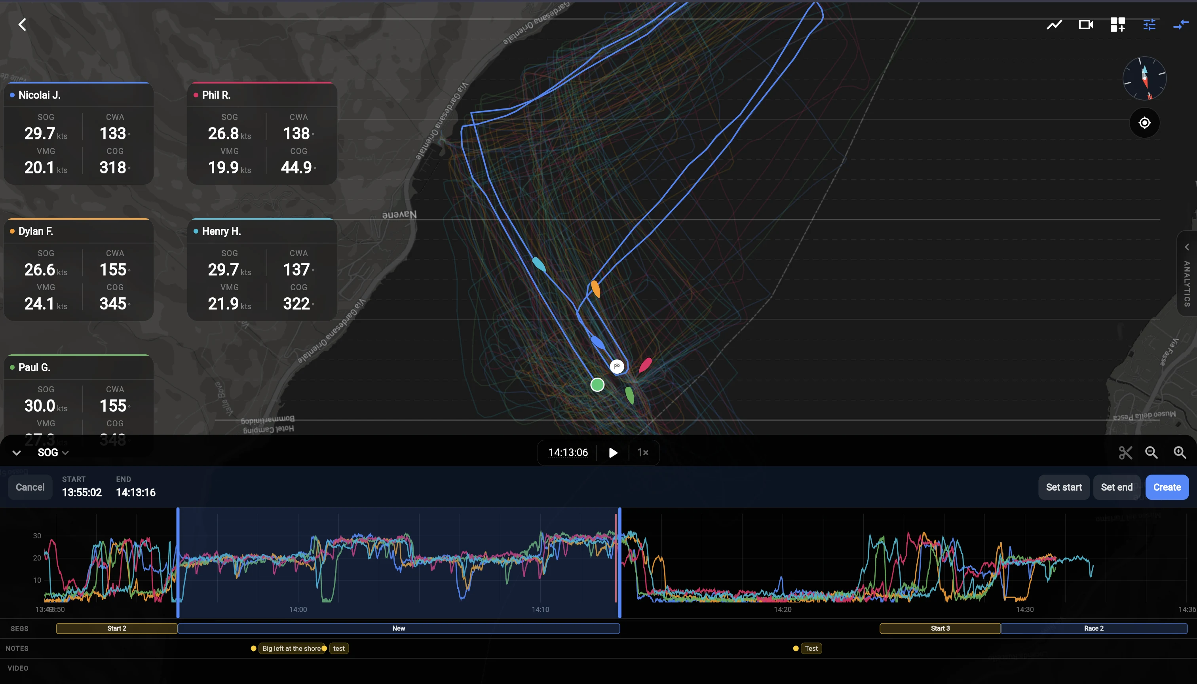The height and width of the screenshot is (684, 1197).
Task: Click the light blue boat marker on map
Action: (539, 264)
